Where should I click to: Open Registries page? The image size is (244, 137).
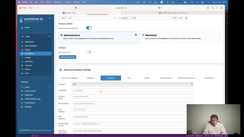tap(29, 95)
